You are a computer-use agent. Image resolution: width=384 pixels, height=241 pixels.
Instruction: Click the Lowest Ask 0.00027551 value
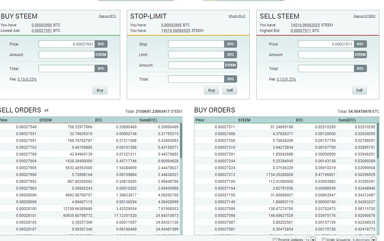[42, 31]
